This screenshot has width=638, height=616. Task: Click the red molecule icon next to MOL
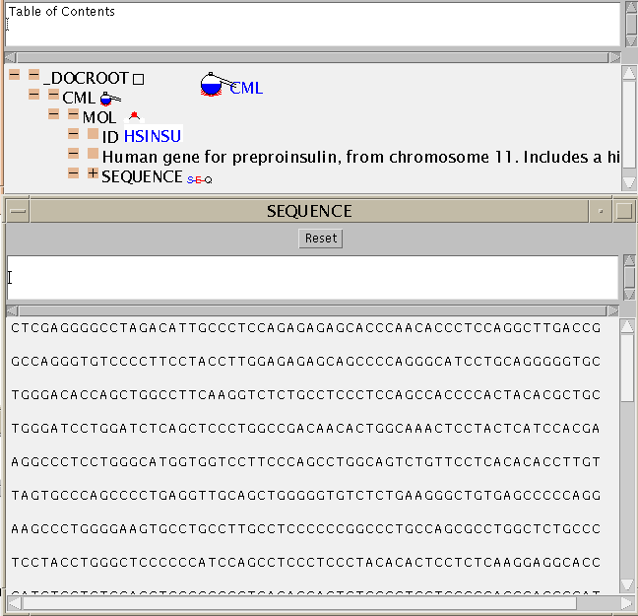point(135,116)
